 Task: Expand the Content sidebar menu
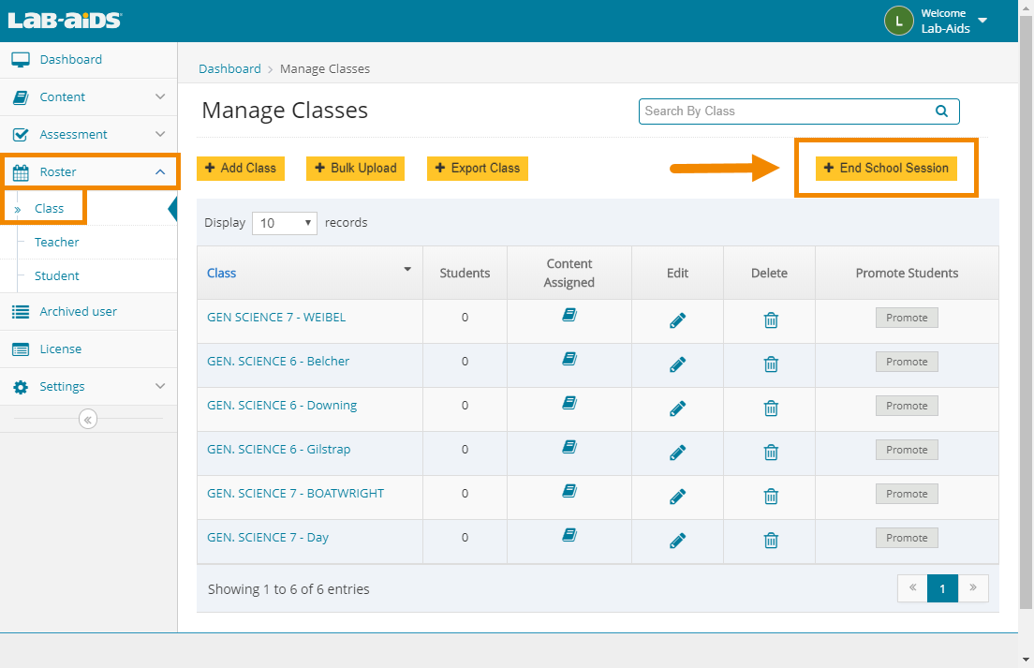[x=88, y=96]
